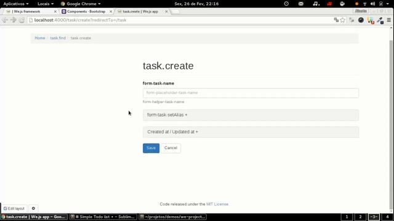This screenshot has width=394, height=221.
Task: Click the browser forward arrow
Action: (x=14, y=20)
